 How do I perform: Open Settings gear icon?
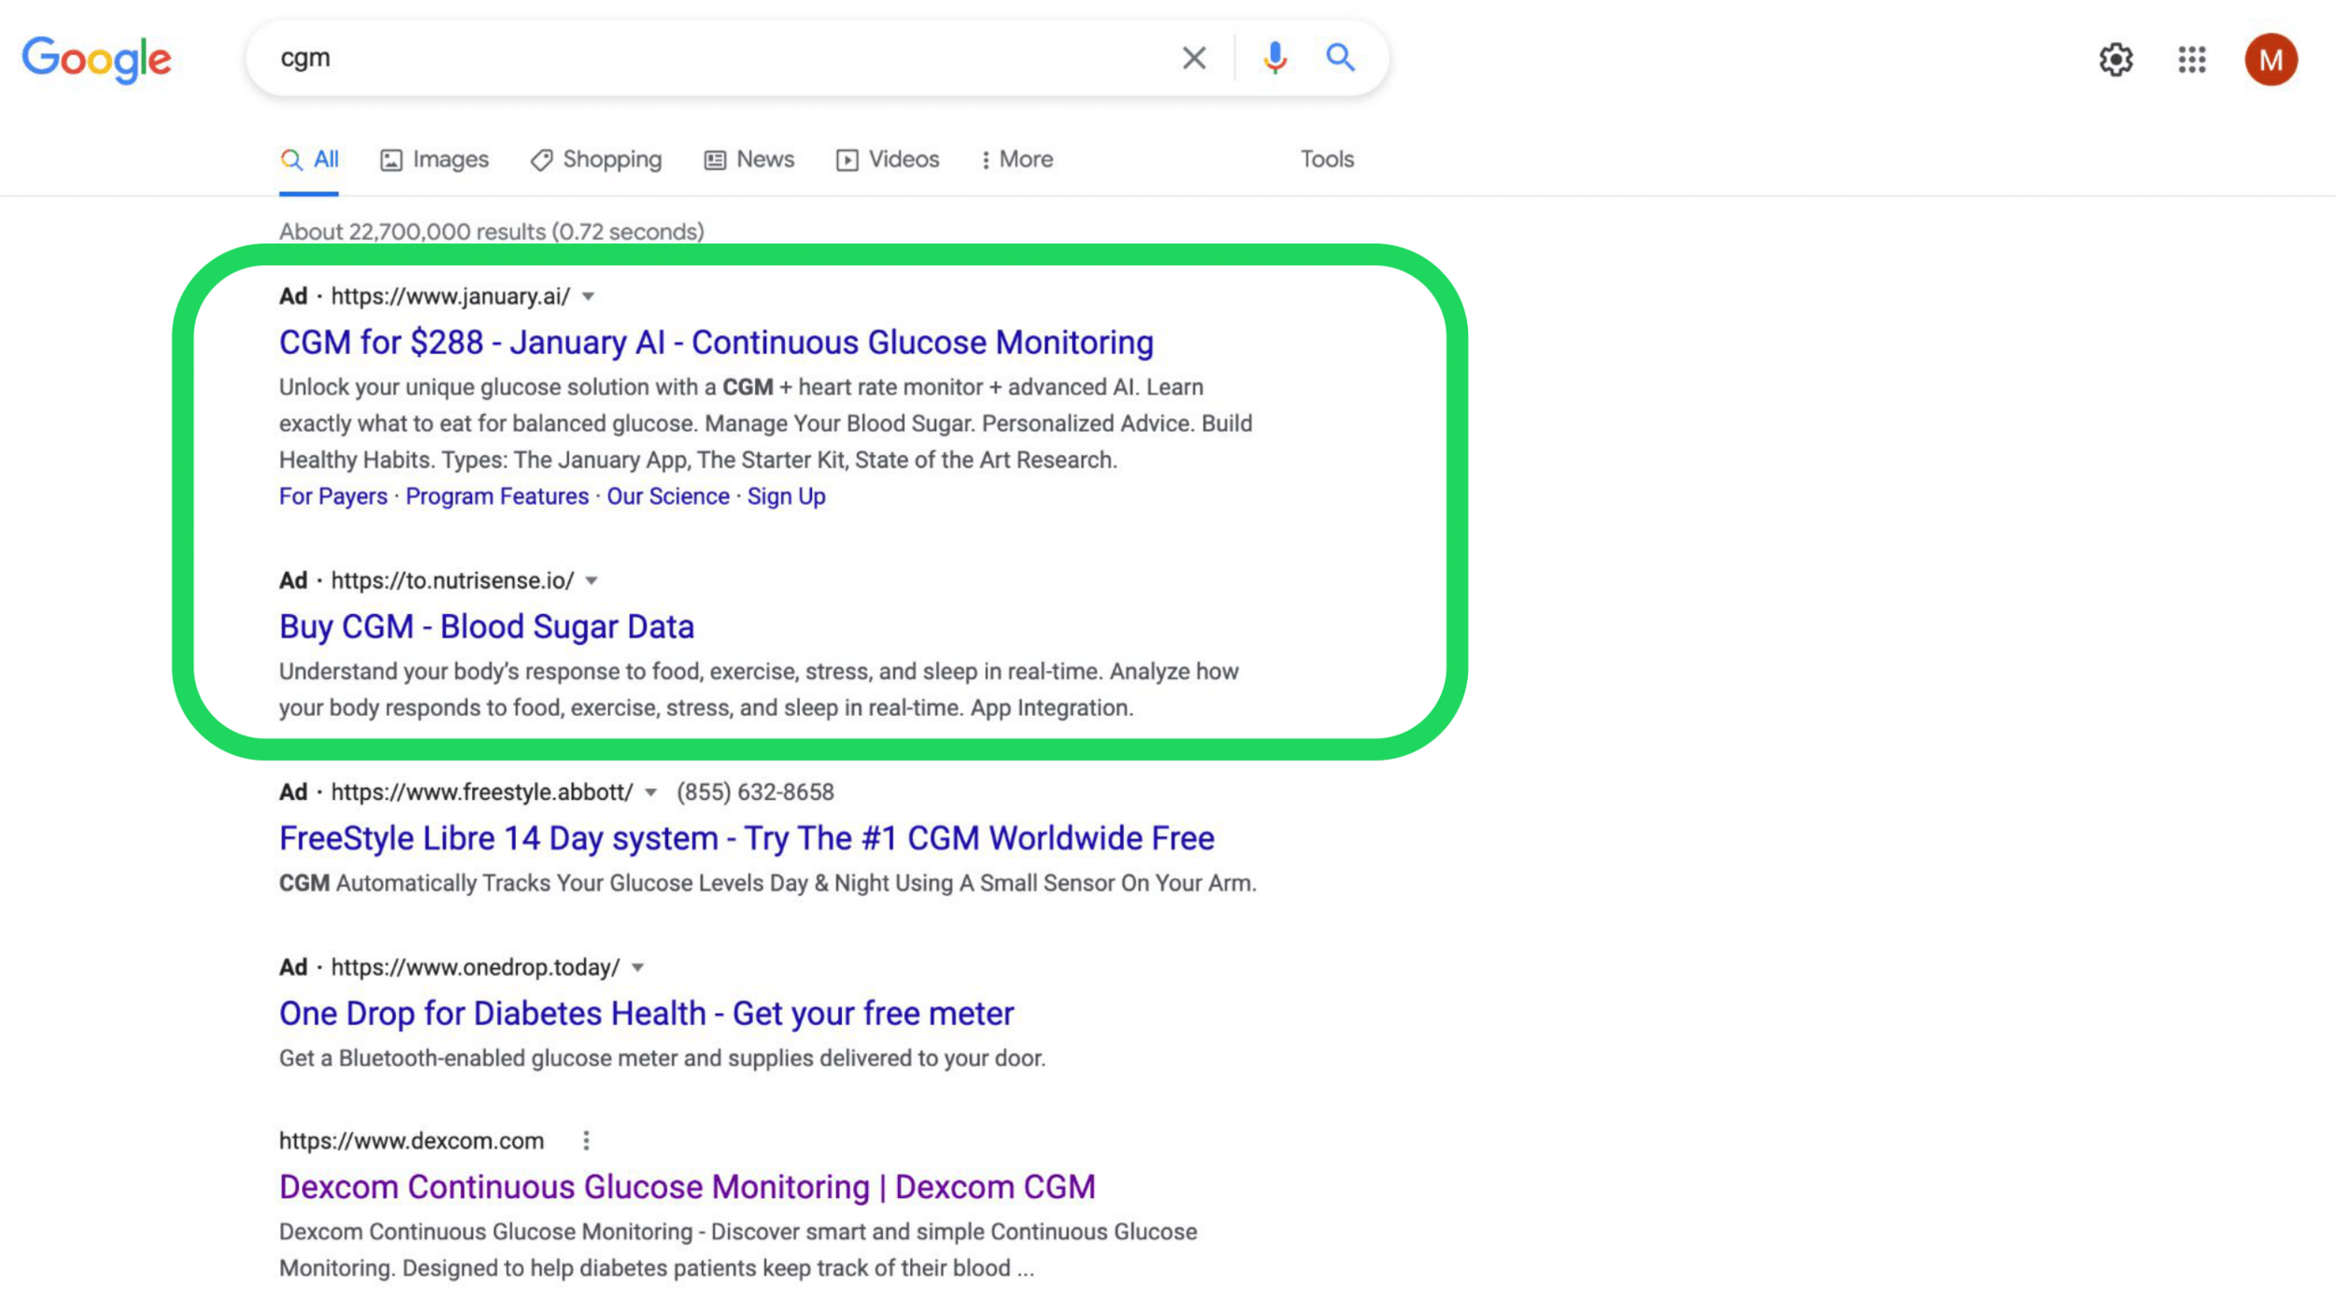click(x=2115, y=60)
